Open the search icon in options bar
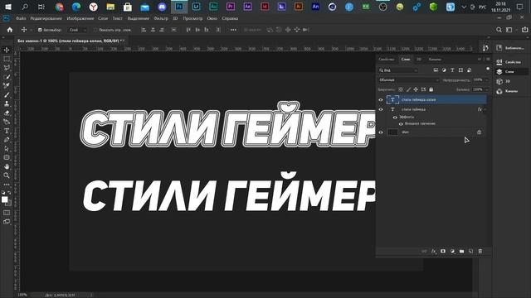 tap(499, 30)
